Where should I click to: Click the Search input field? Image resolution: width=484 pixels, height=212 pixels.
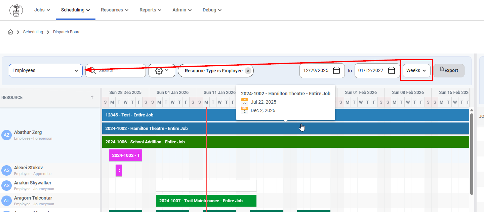(116, 71)
